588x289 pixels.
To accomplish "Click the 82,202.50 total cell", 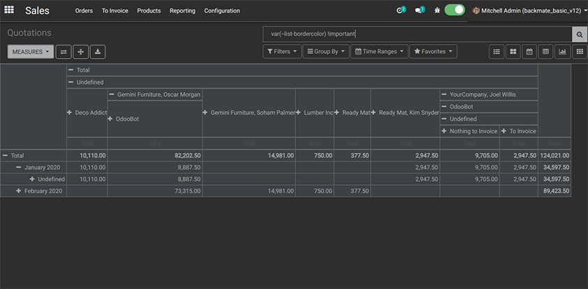I will click(155, 155).
